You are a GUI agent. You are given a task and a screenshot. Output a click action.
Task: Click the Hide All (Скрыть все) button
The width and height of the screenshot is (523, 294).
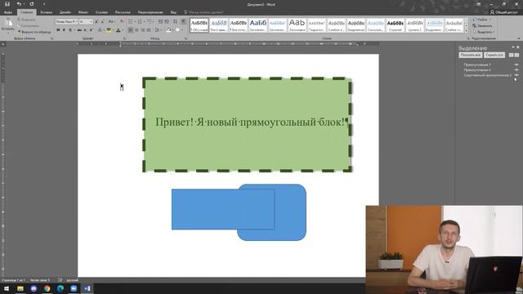pos(494,55)
